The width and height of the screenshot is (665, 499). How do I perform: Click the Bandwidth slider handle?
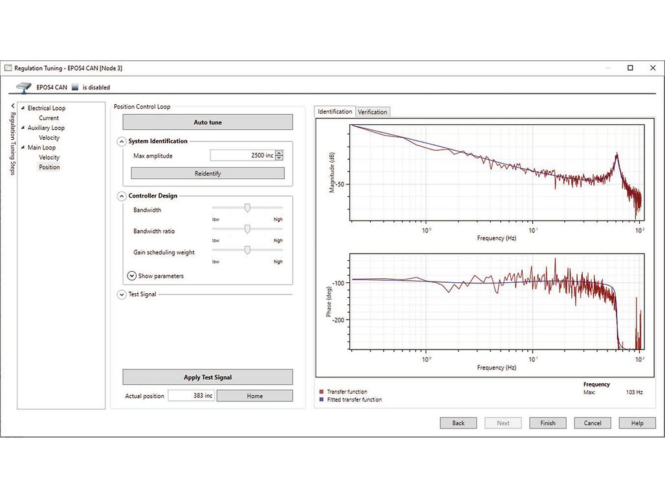(247, 207)
